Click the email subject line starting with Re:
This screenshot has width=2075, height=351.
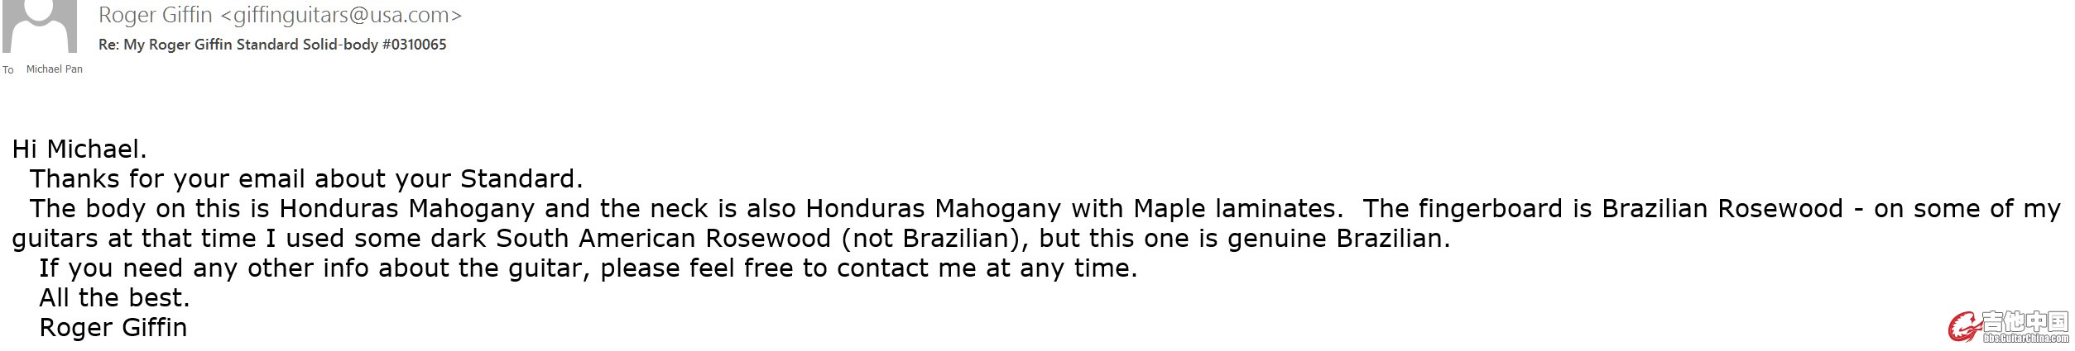click(272, 45)
